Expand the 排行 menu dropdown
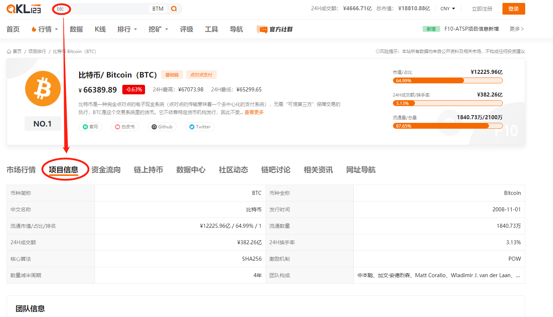Image resolution: width=553 pixels, height=317 pixels. 136,29
